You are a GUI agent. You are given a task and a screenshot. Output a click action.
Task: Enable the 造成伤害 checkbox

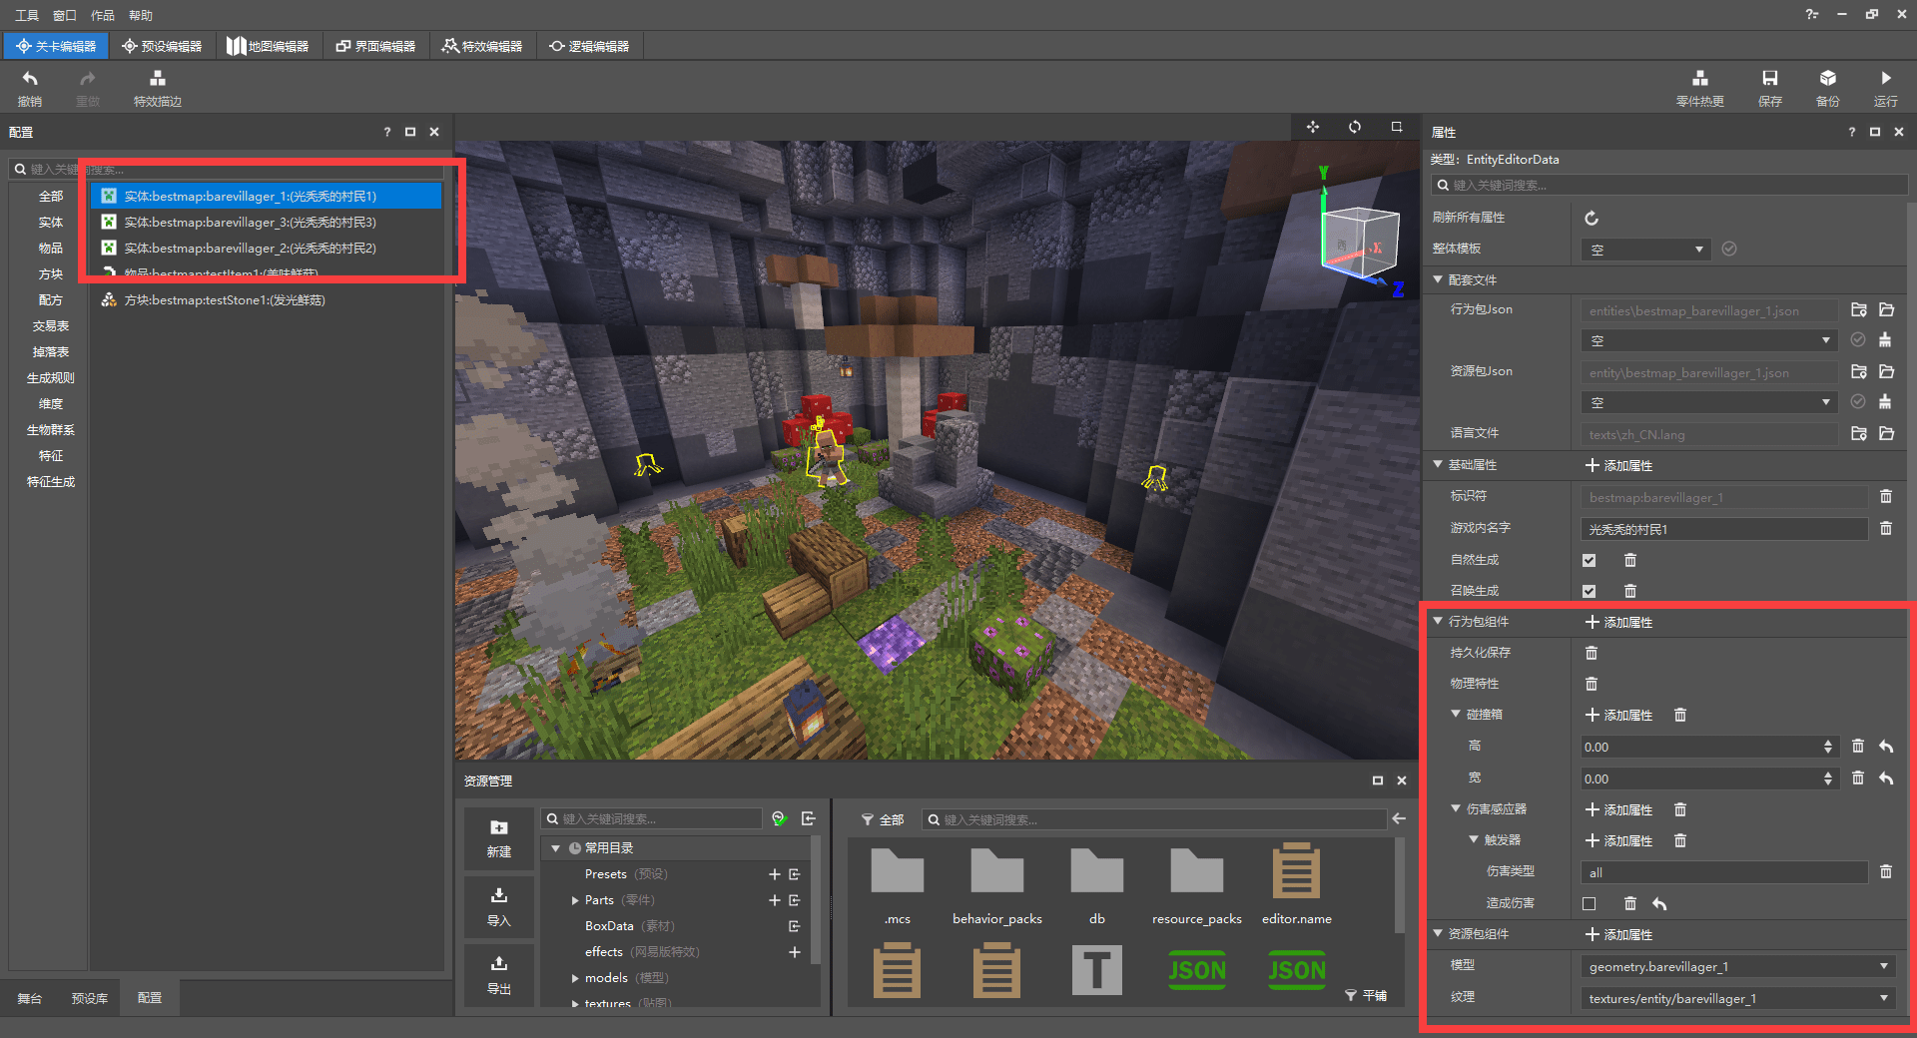(1589, 903)
